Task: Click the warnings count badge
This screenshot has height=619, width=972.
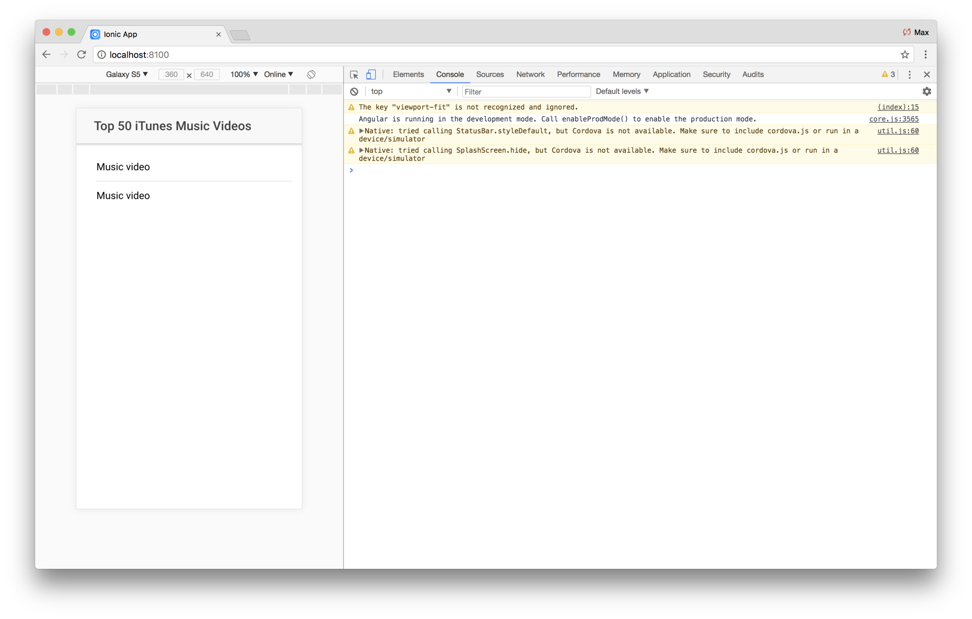Action: click(888, 75)
